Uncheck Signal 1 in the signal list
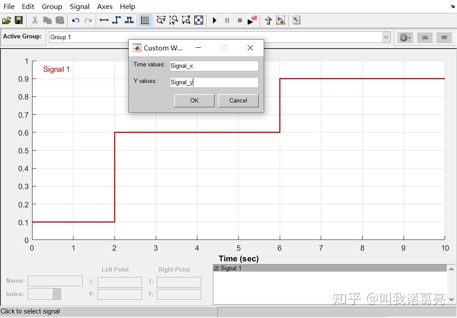 [x=217, y=268]
